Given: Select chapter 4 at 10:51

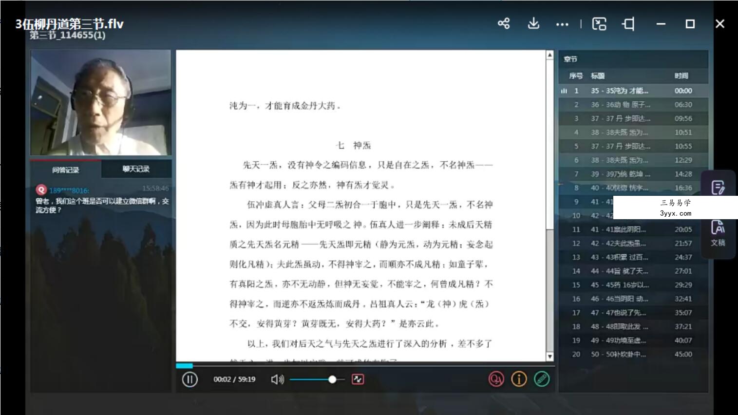Looking at the screenshot, I should pyautogui.click(x=633, y=132).
